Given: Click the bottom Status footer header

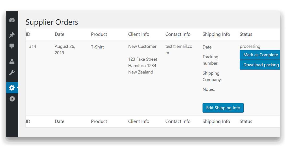Looking at the screenshot, I should 246,121.
